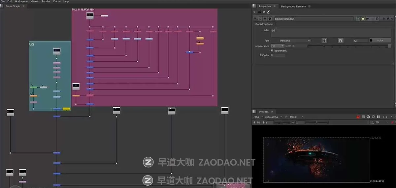Open the Workspace menu
396x188 pixels.
pos(21,1)
